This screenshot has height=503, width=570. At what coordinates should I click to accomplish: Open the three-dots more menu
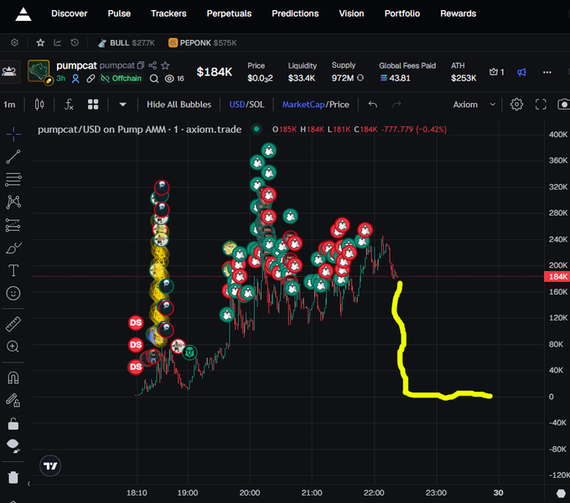coord(547,72)
